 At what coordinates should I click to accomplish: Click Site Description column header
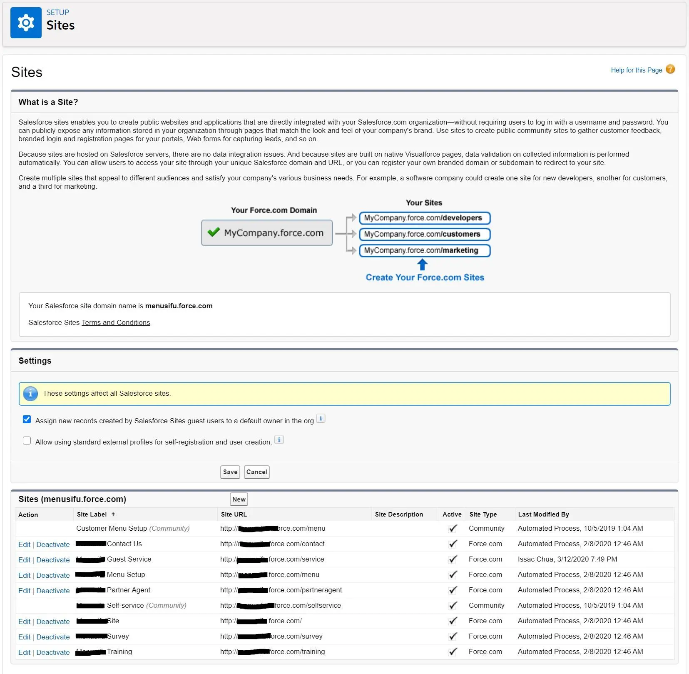point(399,514)
